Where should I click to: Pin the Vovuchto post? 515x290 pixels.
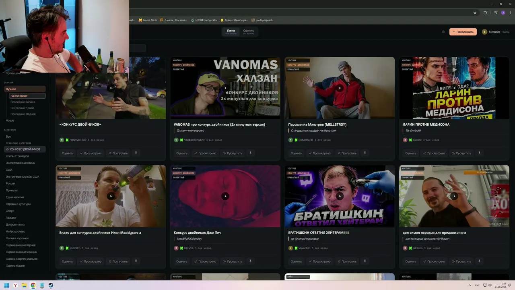click(365, 261)
